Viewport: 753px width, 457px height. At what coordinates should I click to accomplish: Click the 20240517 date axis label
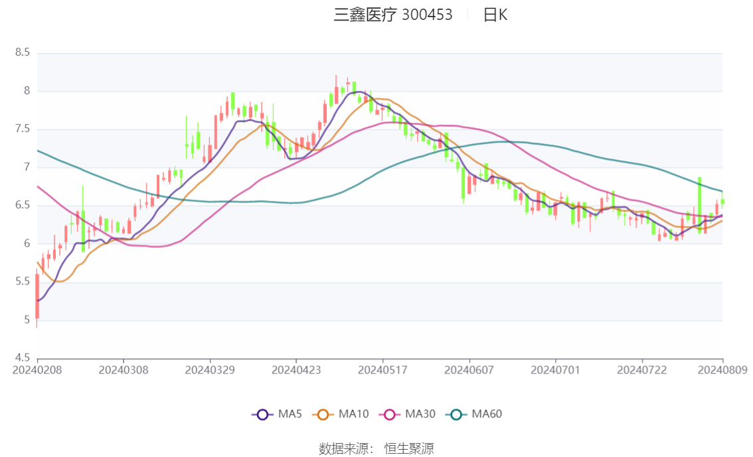coord(382,370)
